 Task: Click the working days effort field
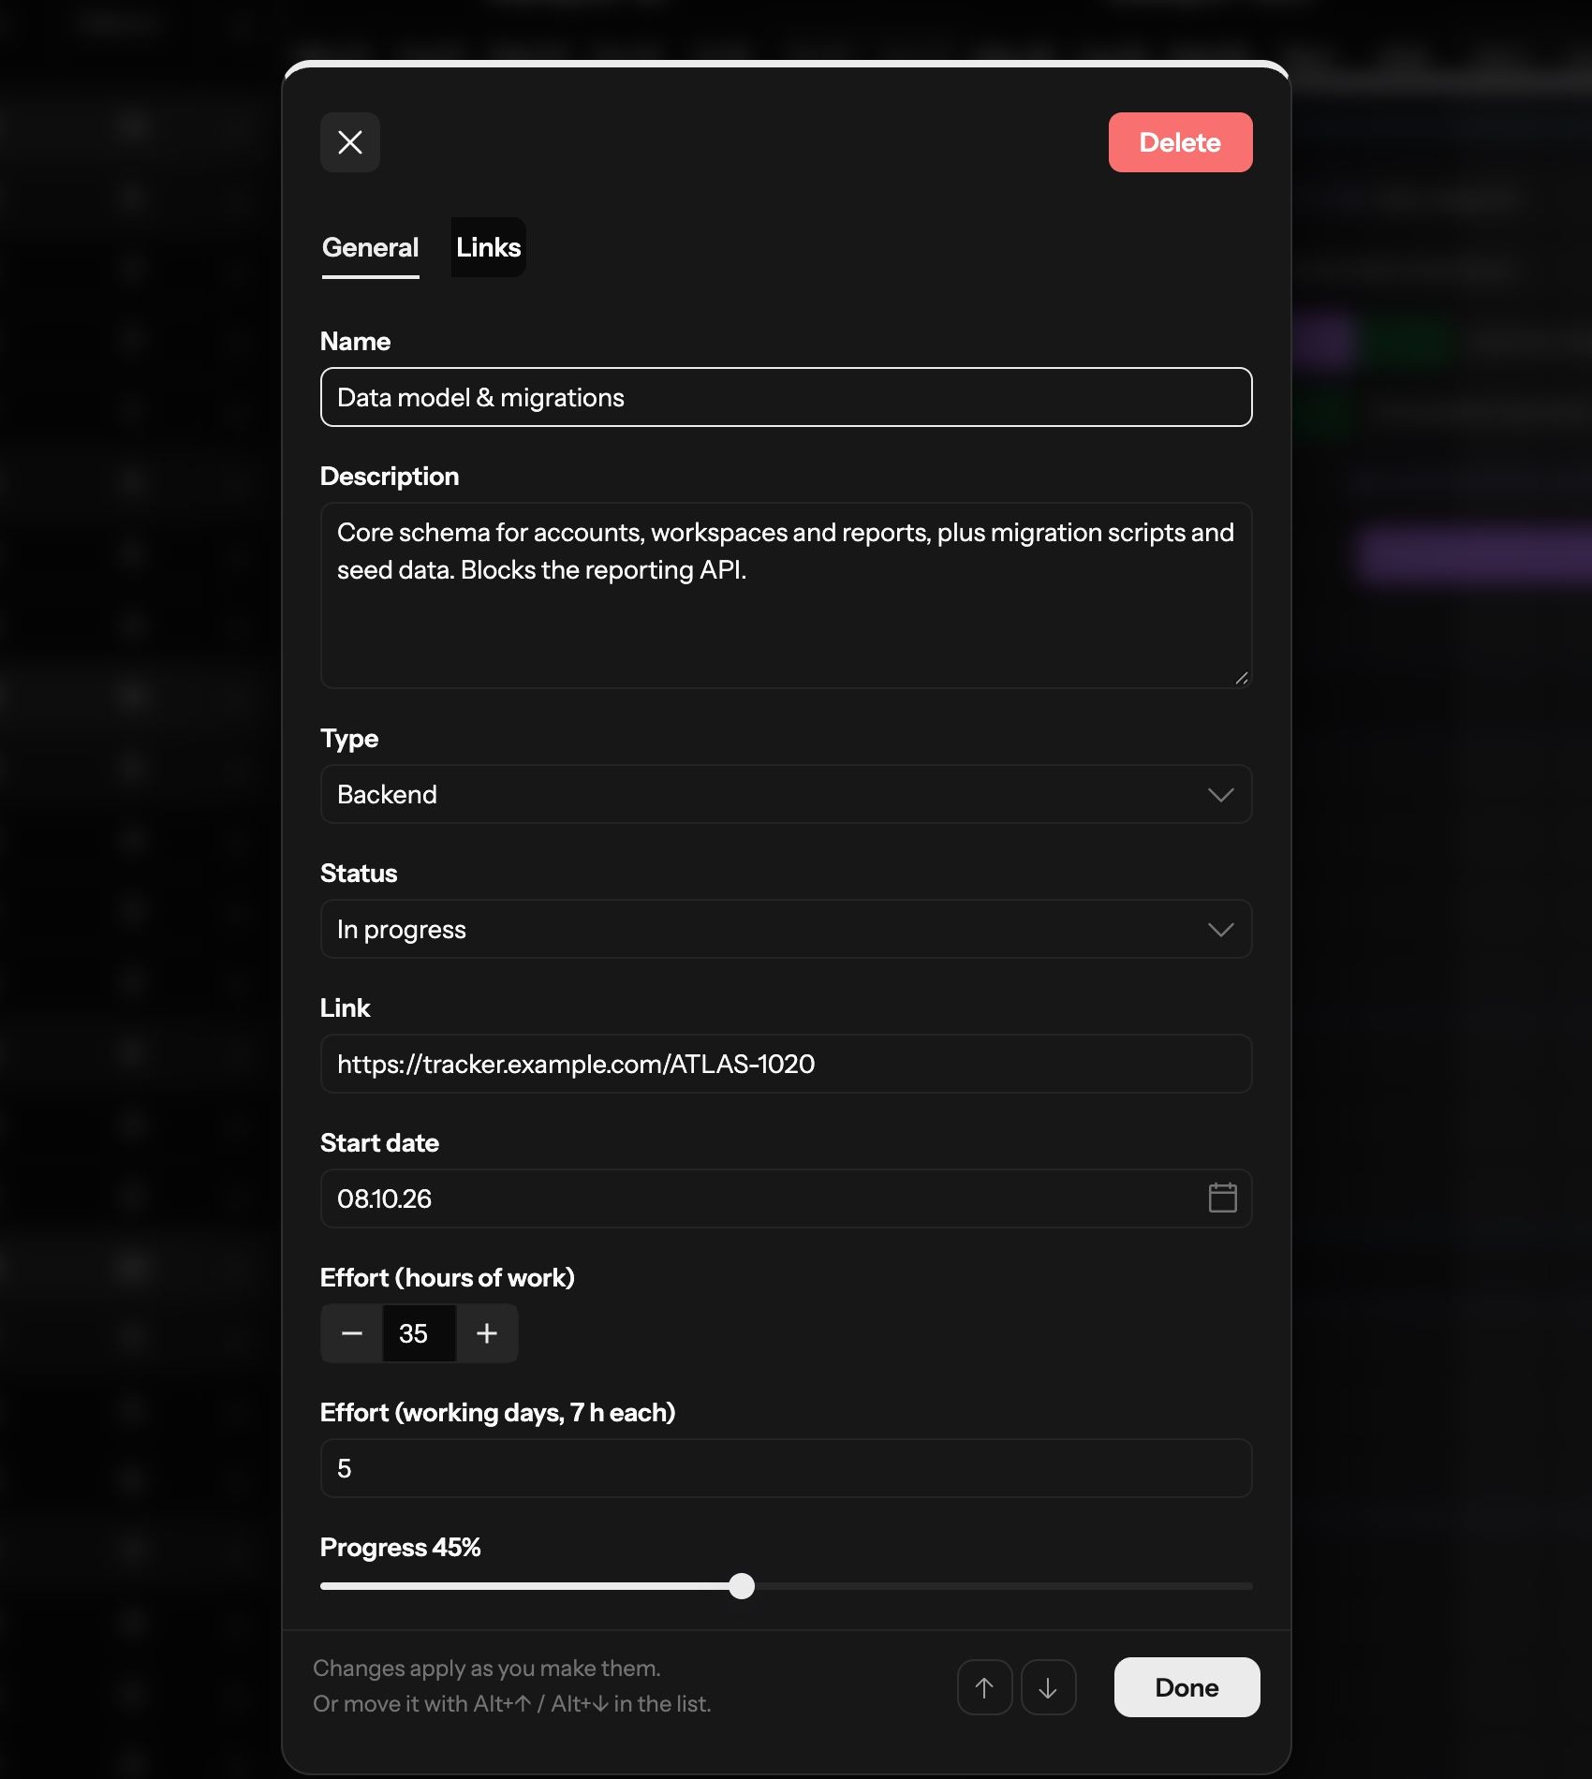coord(787,1468)
